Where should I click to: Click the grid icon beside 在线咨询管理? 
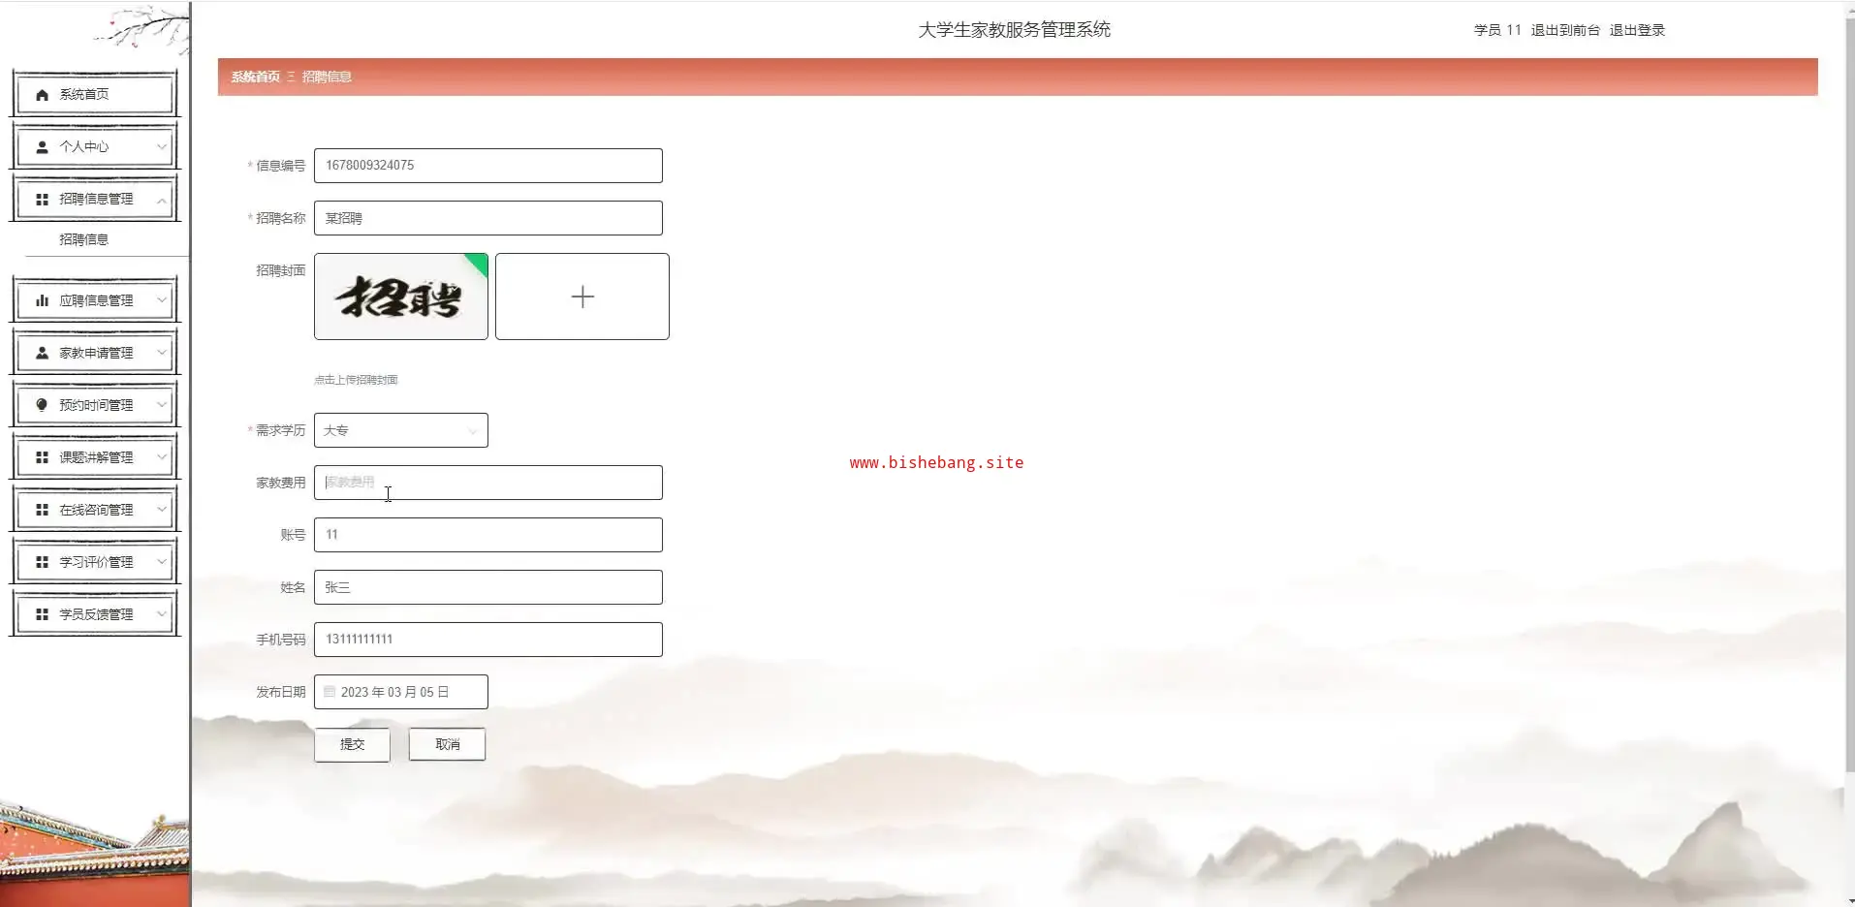tap(42, 511)
